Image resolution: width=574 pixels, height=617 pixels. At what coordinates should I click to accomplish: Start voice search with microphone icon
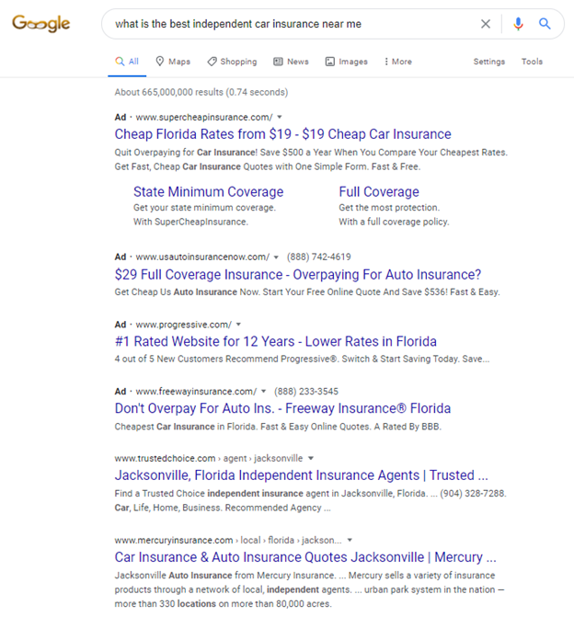coord(518,24)
